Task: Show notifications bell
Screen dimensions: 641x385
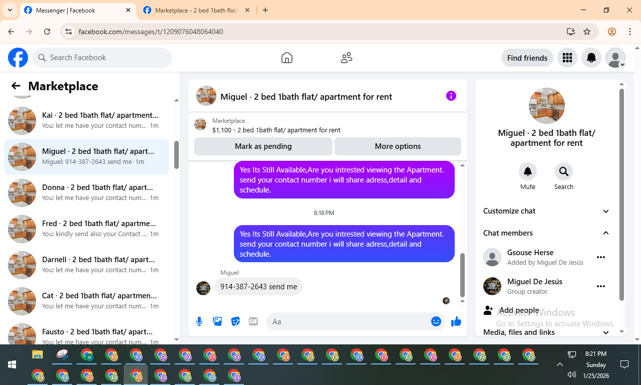Action: [x=591, y=58]
